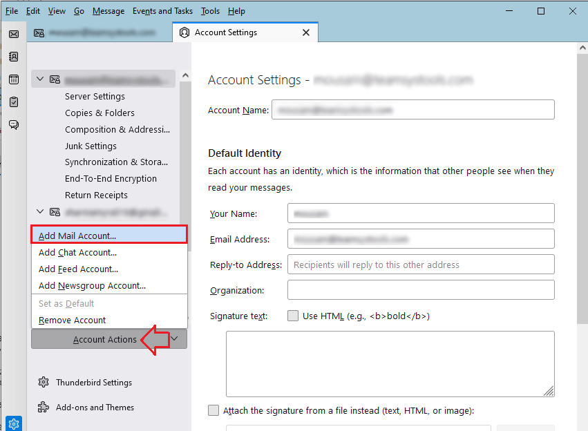
Task: Click the Account Name field
Action: point(413,109)
